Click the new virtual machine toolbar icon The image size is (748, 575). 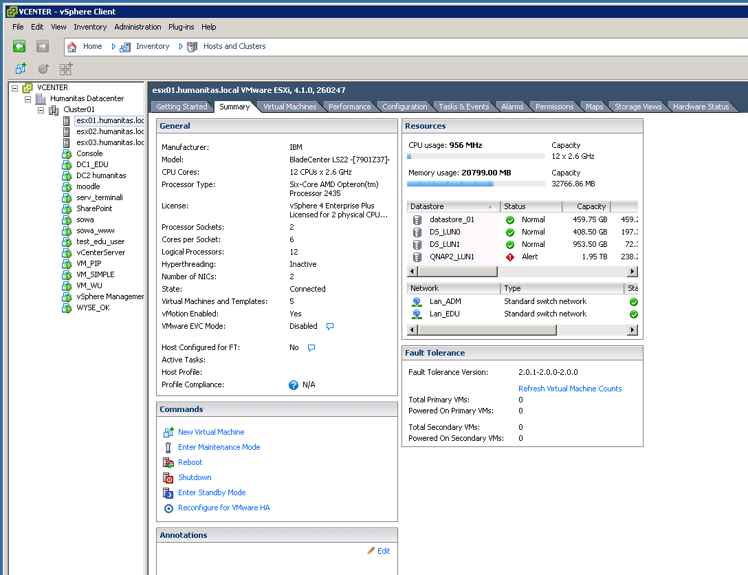point(21,69)
